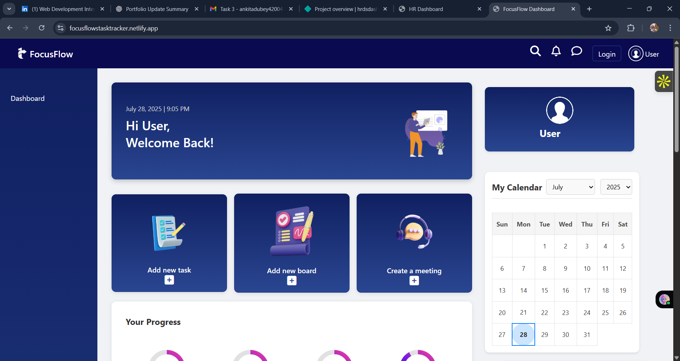This screenshot has width=680, height=361.
Task: Open the Chrome three-dot menu
Action: coord(670,28)
